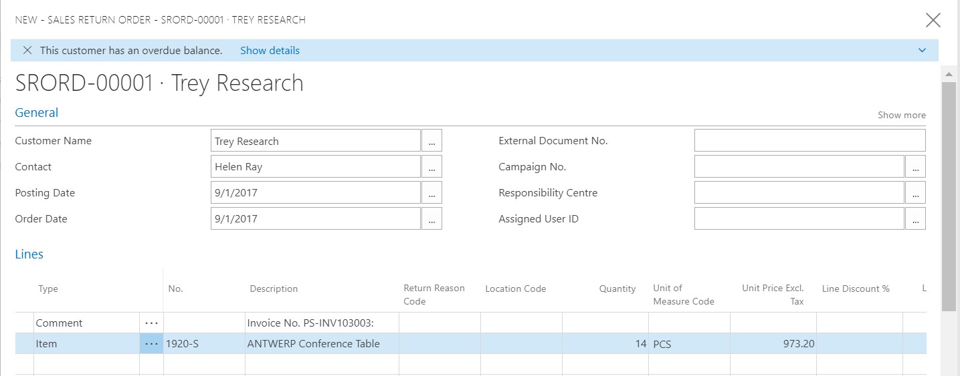Click the vertical scrollbar thumb
This screenshot has height=376, width=960.
tap(949, 196)
